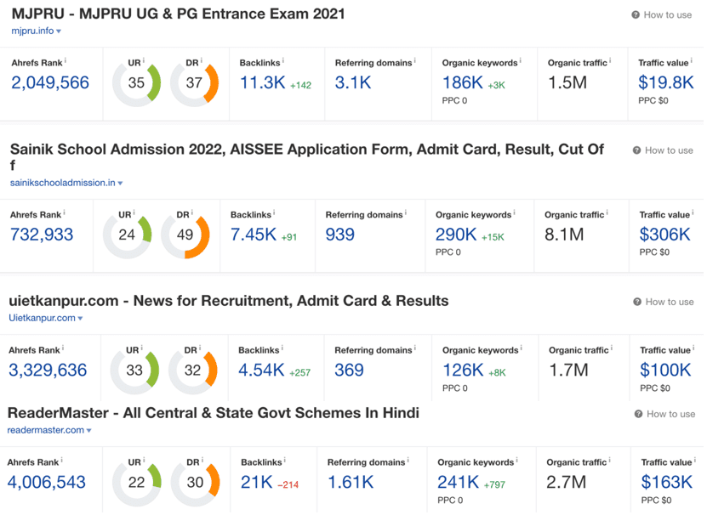This screenshot has height=515, width=707.
Task: Click the green UR 35 gauge for MJPRU
Action: tap(136, 83)
